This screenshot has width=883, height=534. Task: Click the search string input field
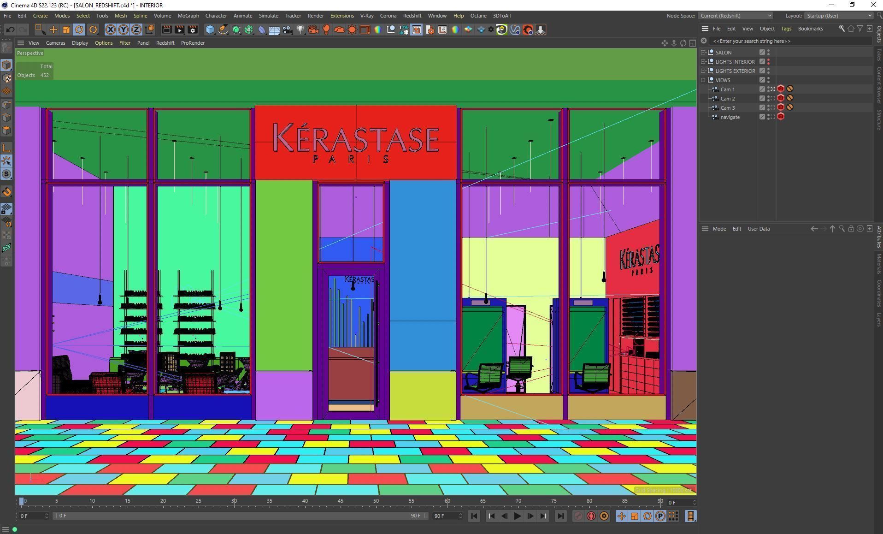pos(790,41)
